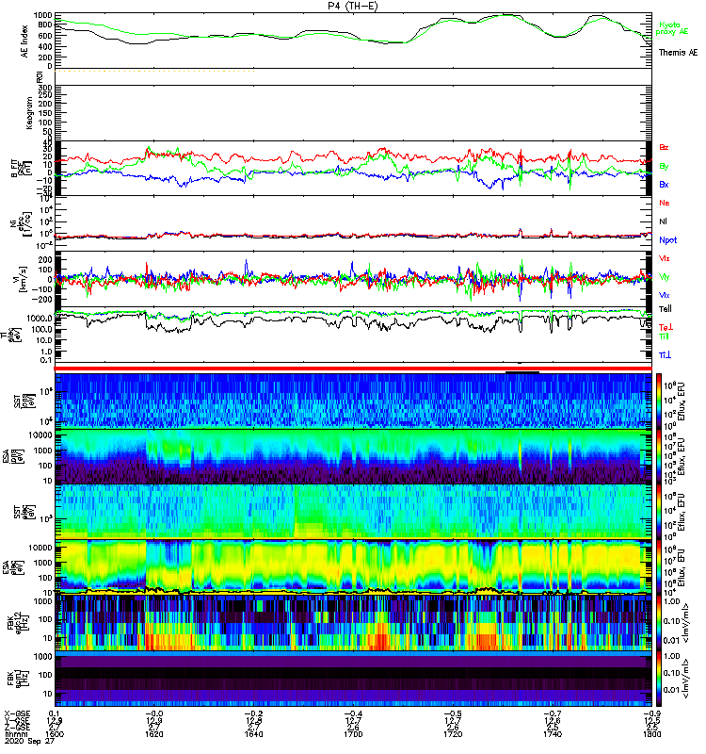Select the blue Ti⊥ legend label
The image size is (706, 754).
pyautogui.click(x=665, y=355)
